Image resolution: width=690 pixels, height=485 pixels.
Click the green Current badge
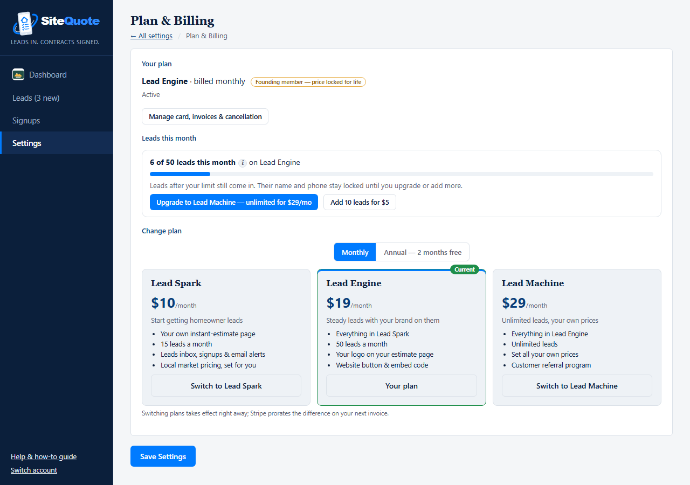click(x=465, y=269)
